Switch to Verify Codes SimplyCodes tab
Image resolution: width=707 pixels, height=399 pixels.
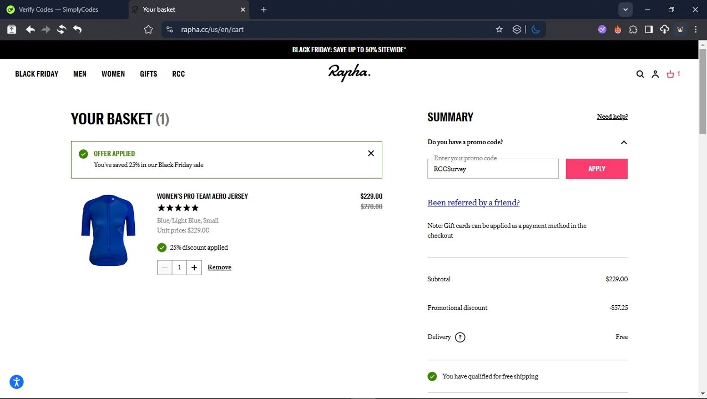pos(64,9)
